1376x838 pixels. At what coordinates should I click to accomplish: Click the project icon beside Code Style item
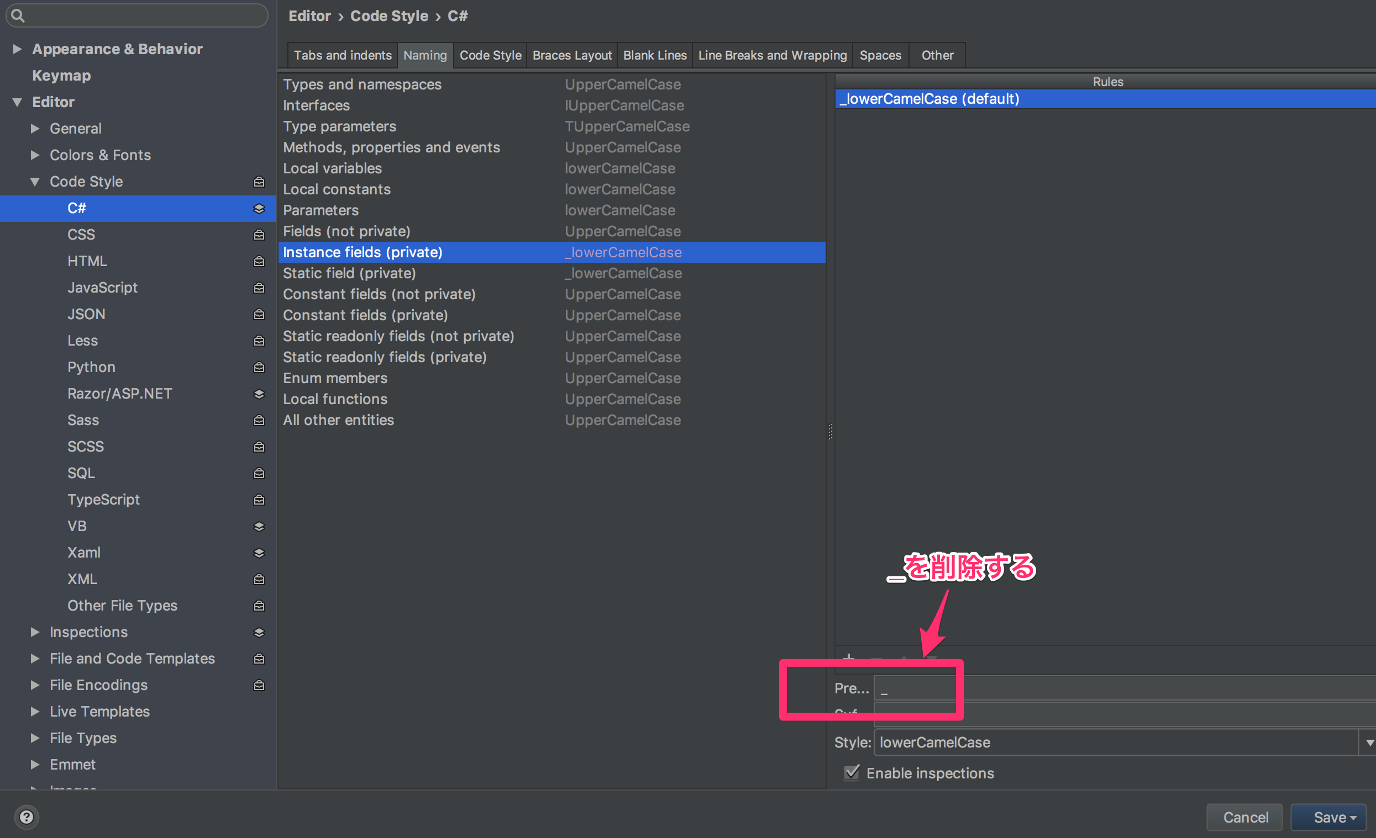pos(259,182)
